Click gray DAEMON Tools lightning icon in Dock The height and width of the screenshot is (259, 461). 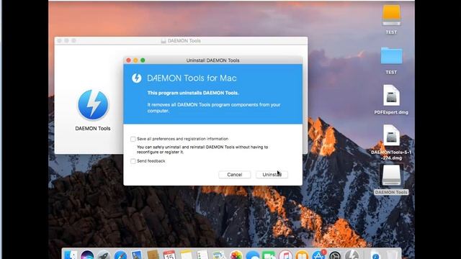point(352,255)
